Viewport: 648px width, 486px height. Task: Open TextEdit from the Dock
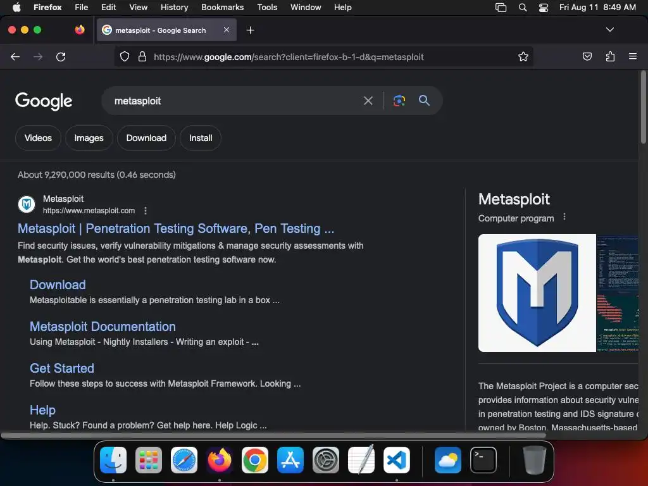coord(361,459)
